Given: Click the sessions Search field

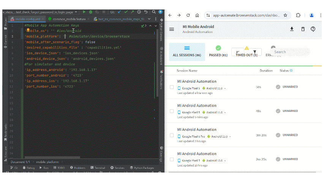Looking at the screenshot, I should [291, 52].
